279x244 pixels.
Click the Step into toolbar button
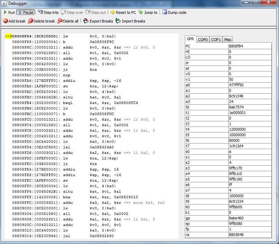coord(48,12)
